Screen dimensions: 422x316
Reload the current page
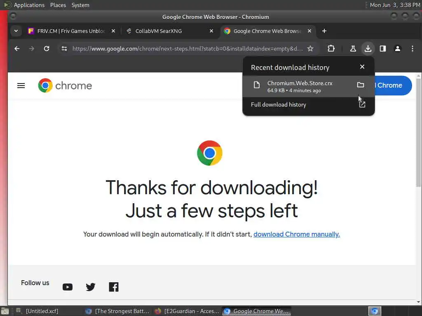tap(47, 49)
